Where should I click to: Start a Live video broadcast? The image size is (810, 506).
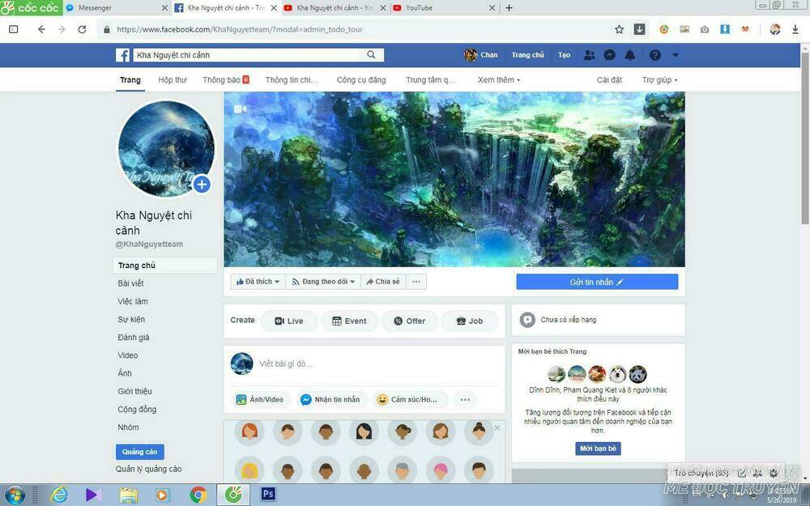tap(289, 320)
